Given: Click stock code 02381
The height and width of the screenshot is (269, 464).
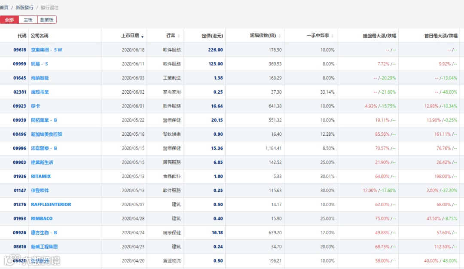Looking at the screenshot, I should tap(19, 92).
